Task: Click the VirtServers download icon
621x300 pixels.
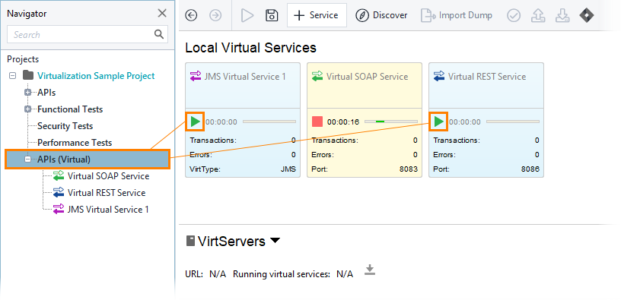Action: pyautogui.click(x=370, y=270)
